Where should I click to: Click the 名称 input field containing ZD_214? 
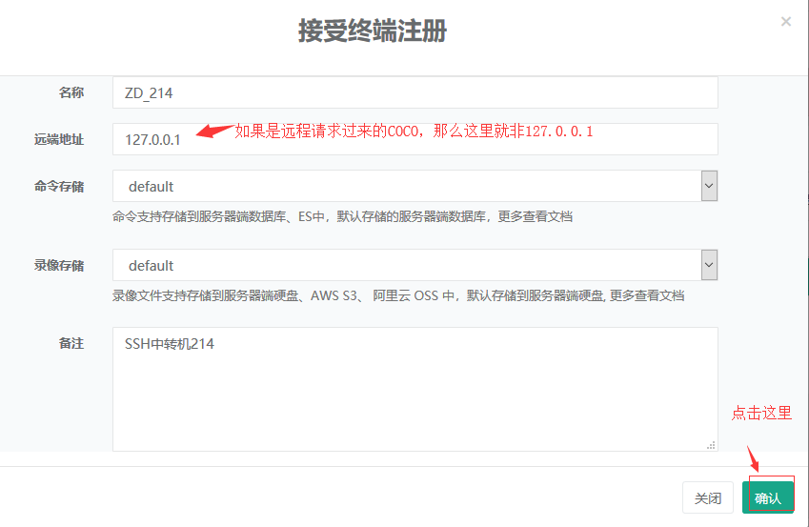click(x=415, y=92)
